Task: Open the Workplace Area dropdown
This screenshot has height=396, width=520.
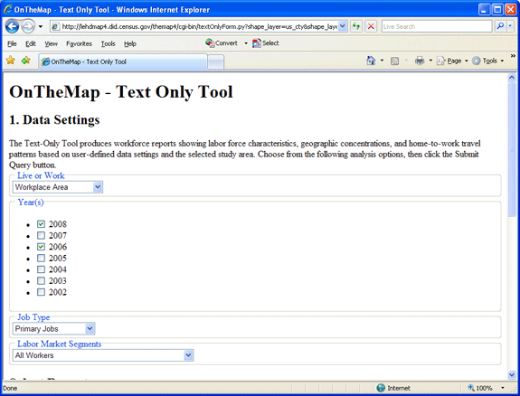Action: (x=58, y=187)
